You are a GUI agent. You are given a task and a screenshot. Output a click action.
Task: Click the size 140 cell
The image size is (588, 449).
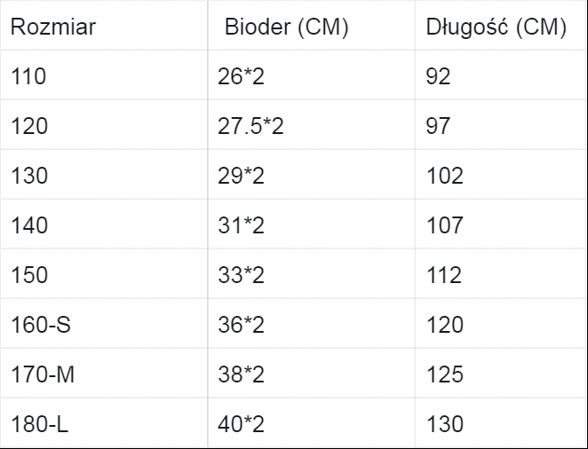pos(28,225)
